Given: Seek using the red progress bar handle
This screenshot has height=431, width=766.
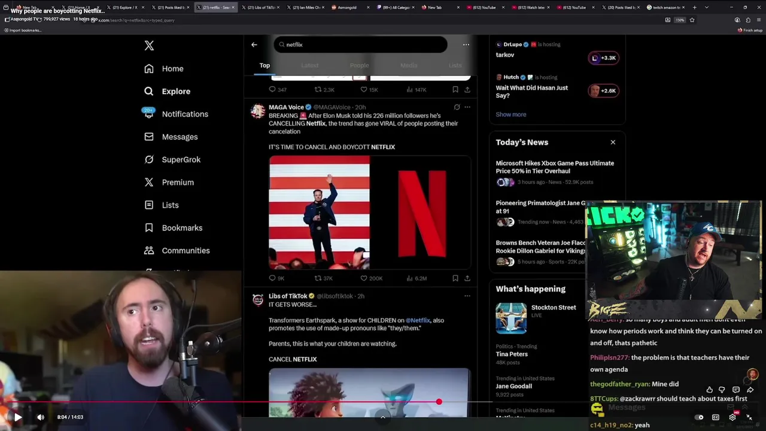Looking at the screenshot, I should point(439,402).
